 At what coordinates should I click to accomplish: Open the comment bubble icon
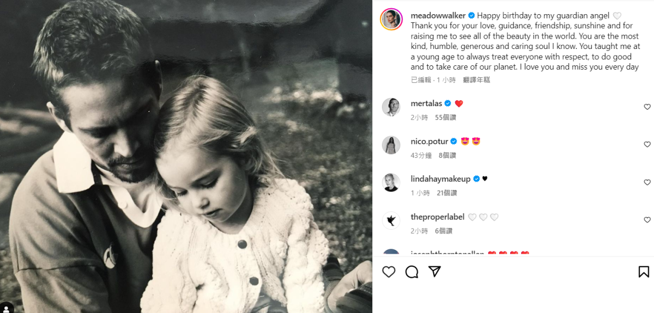coord(411,272)
